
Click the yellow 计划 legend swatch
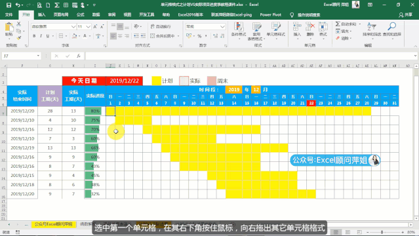[x=156, y=81]
